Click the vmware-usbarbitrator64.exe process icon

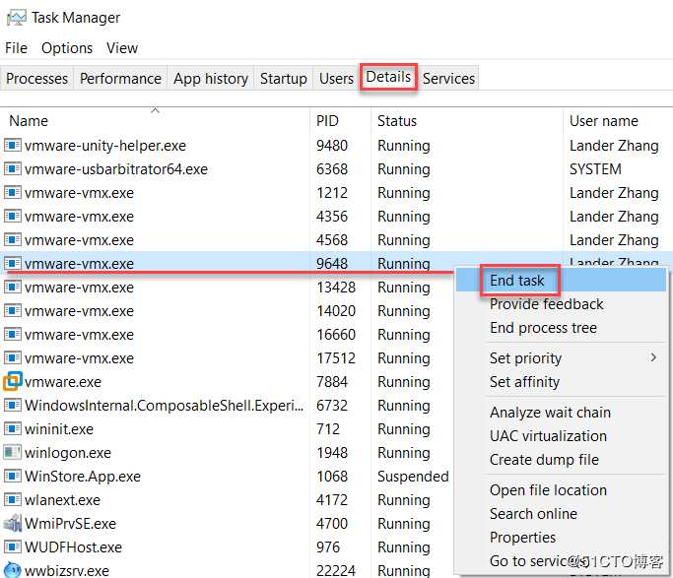coord(13,169)
